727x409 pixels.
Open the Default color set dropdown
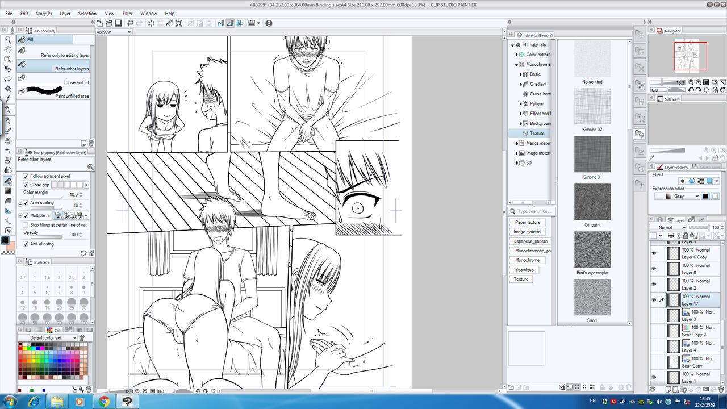[x=48, y=337]
